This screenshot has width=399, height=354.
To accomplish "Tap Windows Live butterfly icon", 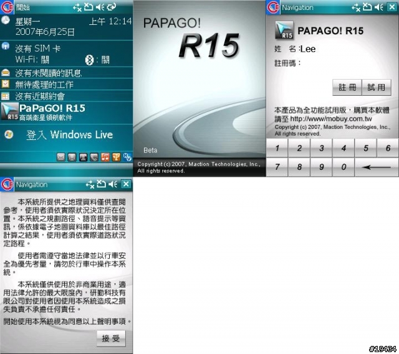I will (9, 134).
